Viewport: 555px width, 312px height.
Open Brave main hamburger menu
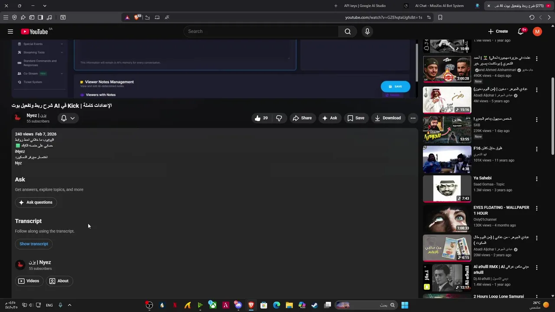[6, 17]
